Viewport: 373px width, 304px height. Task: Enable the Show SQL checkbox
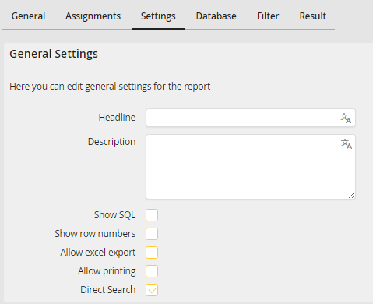(152, 215)
